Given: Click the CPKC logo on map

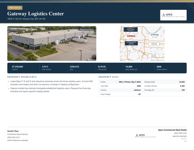Looking at the screenshot, I should click(131, 36).
